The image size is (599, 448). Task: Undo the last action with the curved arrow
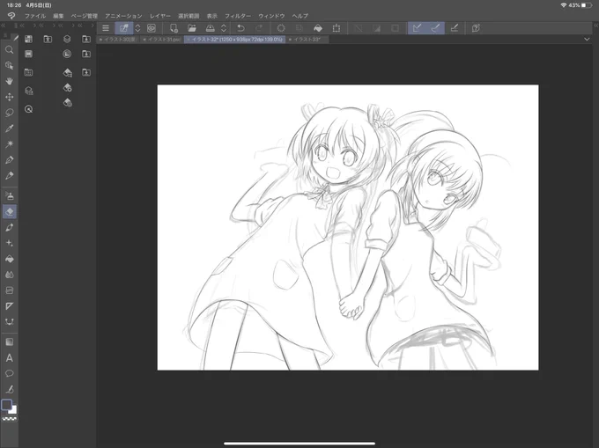[240, 28]
